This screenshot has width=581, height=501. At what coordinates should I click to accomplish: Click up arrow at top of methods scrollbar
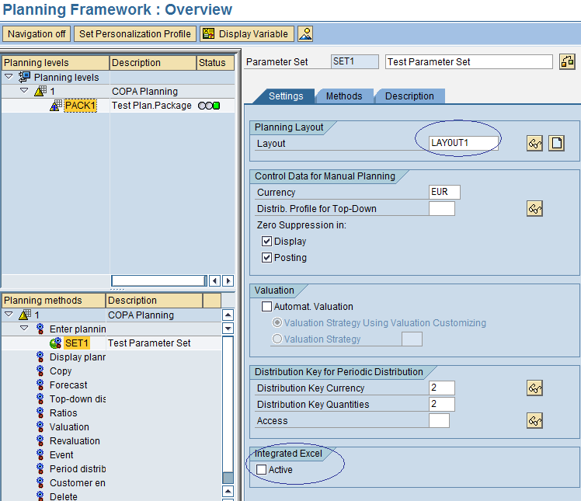point(228,315)
